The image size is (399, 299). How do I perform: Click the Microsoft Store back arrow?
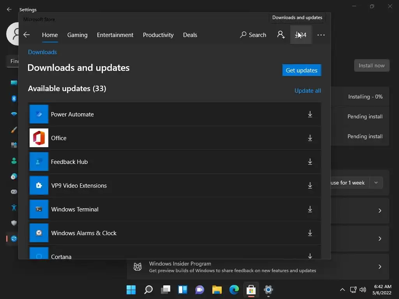click(26, 35)
